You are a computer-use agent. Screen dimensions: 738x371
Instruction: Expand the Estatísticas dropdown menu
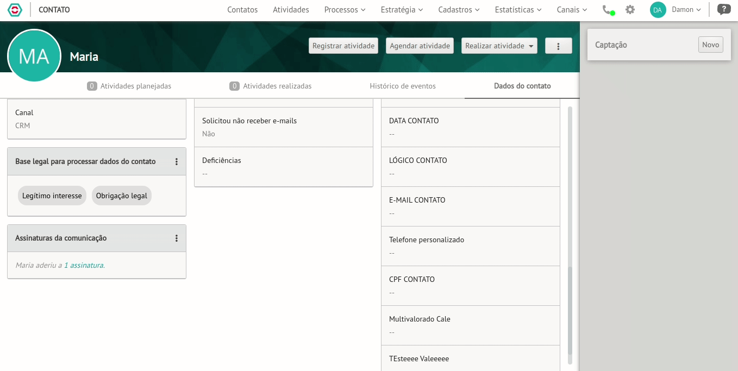[x=518, y=10]
